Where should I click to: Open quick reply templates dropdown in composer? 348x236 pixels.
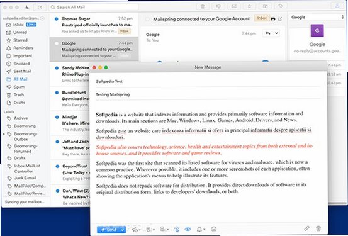click(x=136, y=230)
